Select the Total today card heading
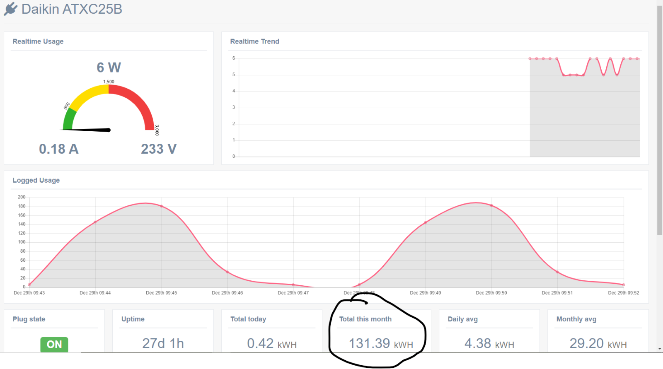The height and width of the screenshot is (369, 663). tap(248, 319)
